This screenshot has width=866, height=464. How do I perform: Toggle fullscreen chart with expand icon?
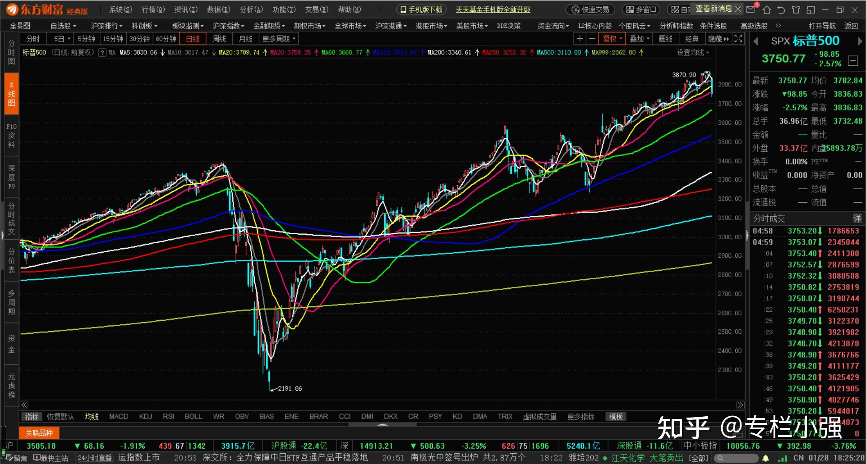click(x=738, y=39)
